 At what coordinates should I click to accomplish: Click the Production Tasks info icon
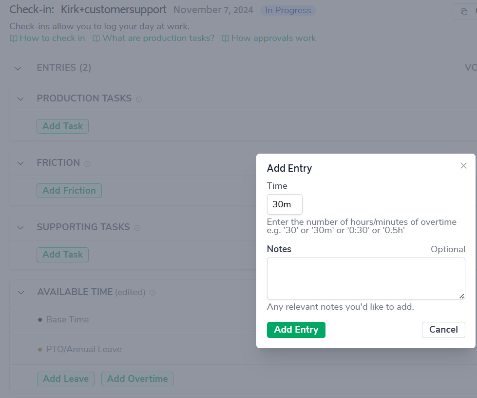click(x=139, y=99)
